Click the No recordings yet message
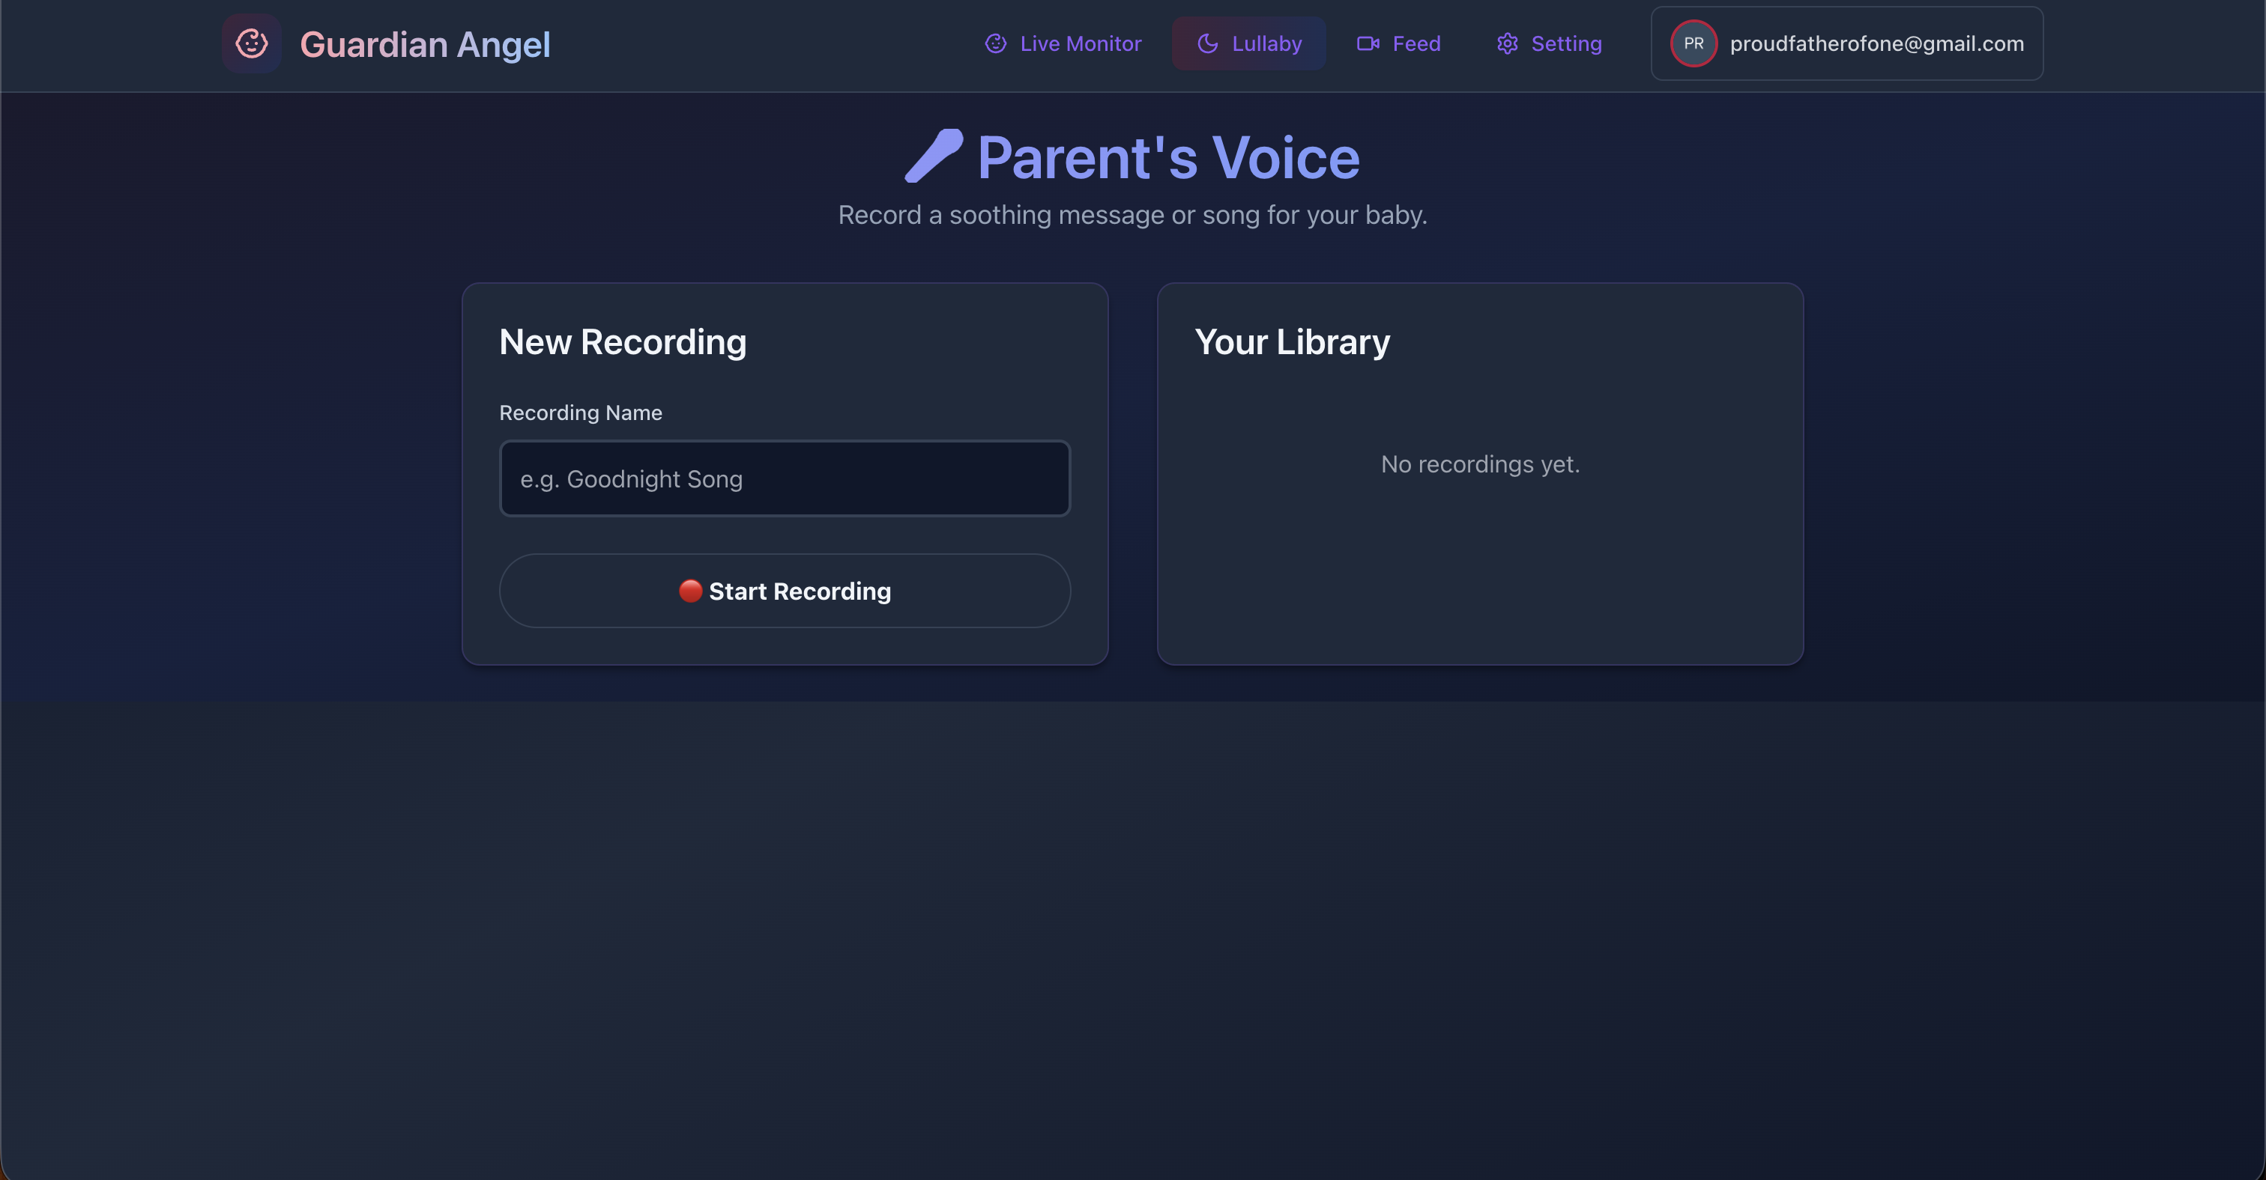Screen dimensions: 2266x1180 pyautogui.click(x=1481, y=464)
